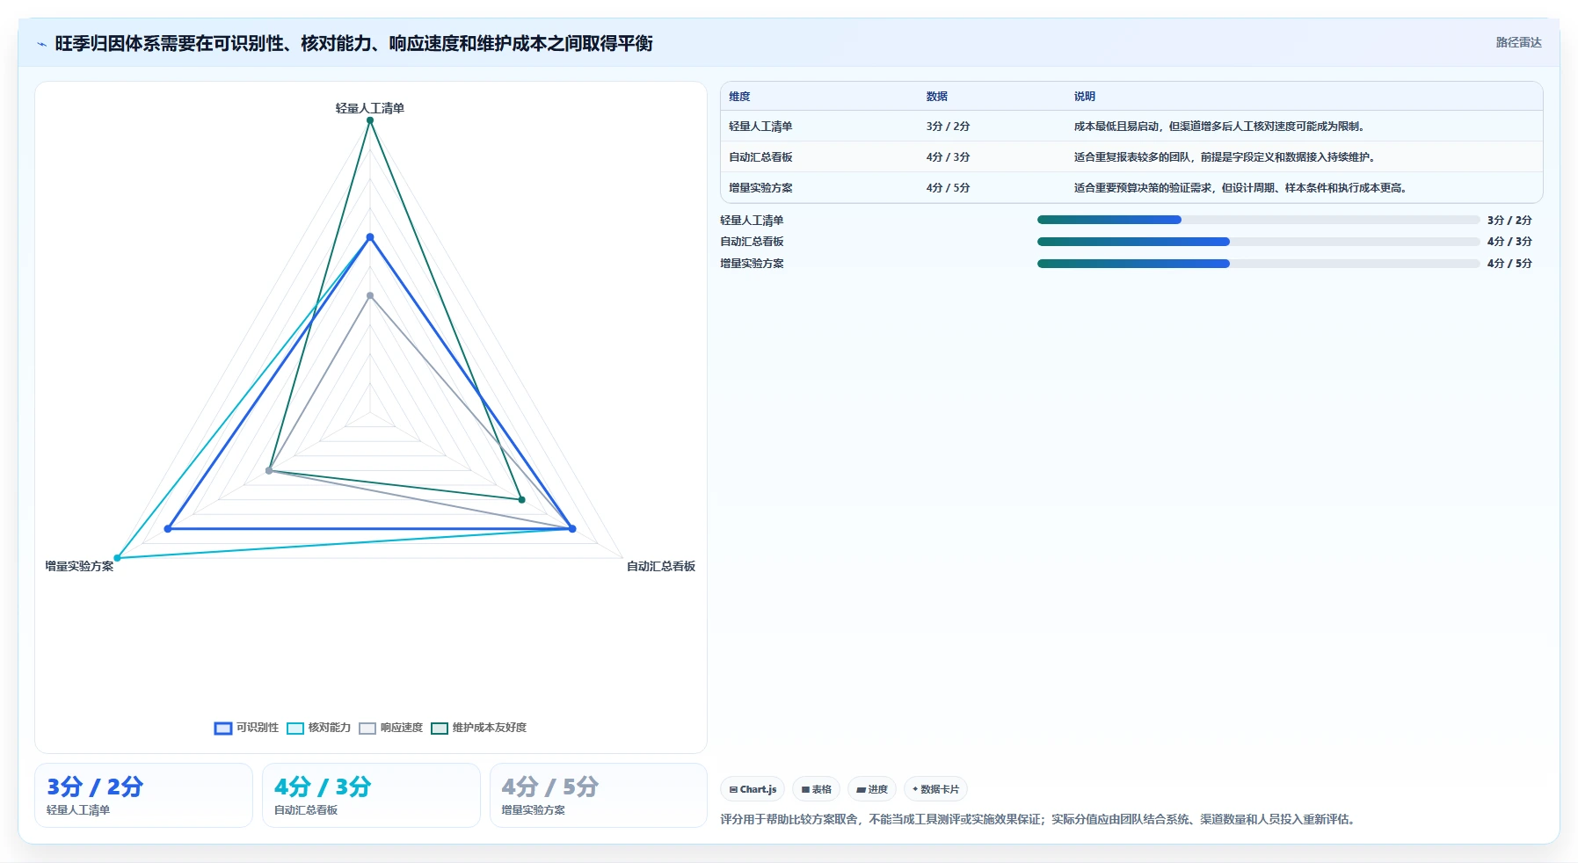Click the 4分 / 5分 value beside the progress bar
Image resolution: width=1578 pixels, height=863 pixels.
(x=1509, y=264)
